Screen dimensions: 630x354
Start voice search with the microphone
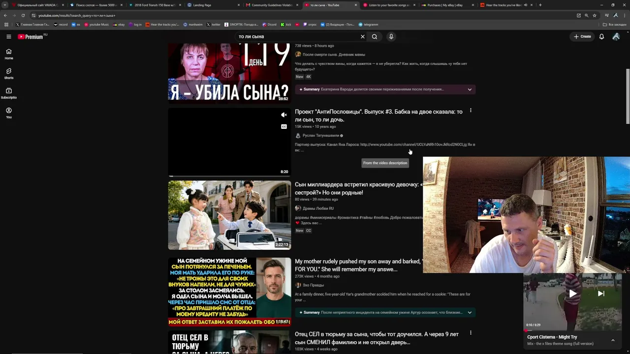point(391,36)
